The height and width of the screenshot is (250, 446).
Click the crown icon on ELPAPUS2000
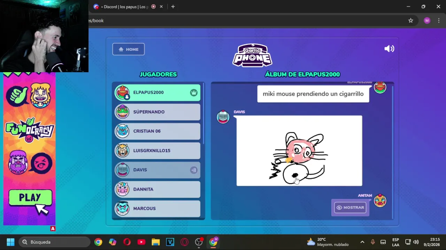[194, 92]
